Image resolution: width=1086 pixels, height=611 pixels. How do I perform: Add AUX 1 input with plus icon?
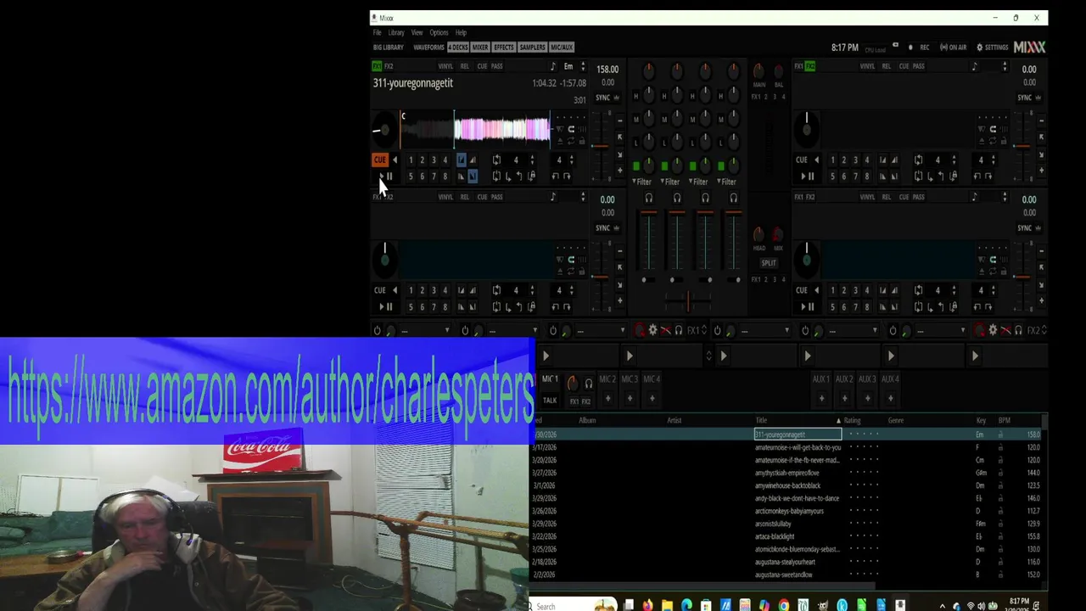pos(821,398)
